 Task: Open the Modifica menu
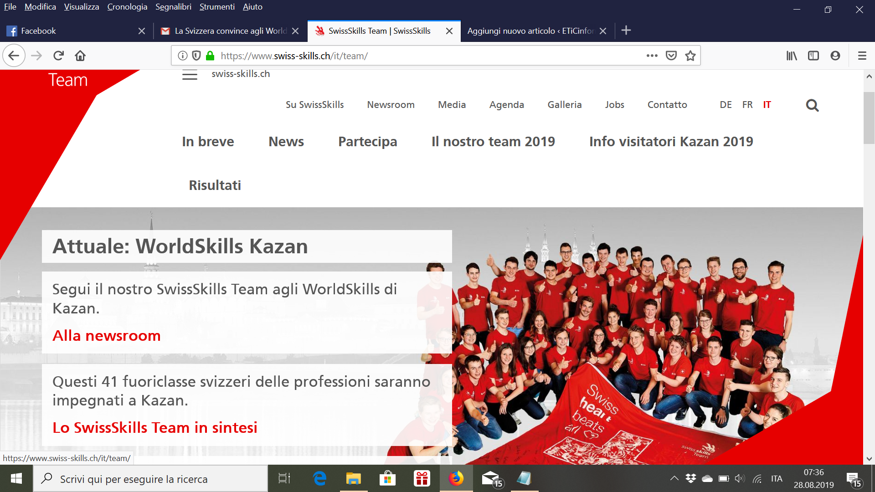click(40, 7)
